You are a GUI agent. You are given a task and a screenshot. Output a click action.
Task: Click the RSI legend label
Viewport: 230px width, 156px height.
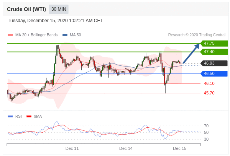(x=18, y=117)
